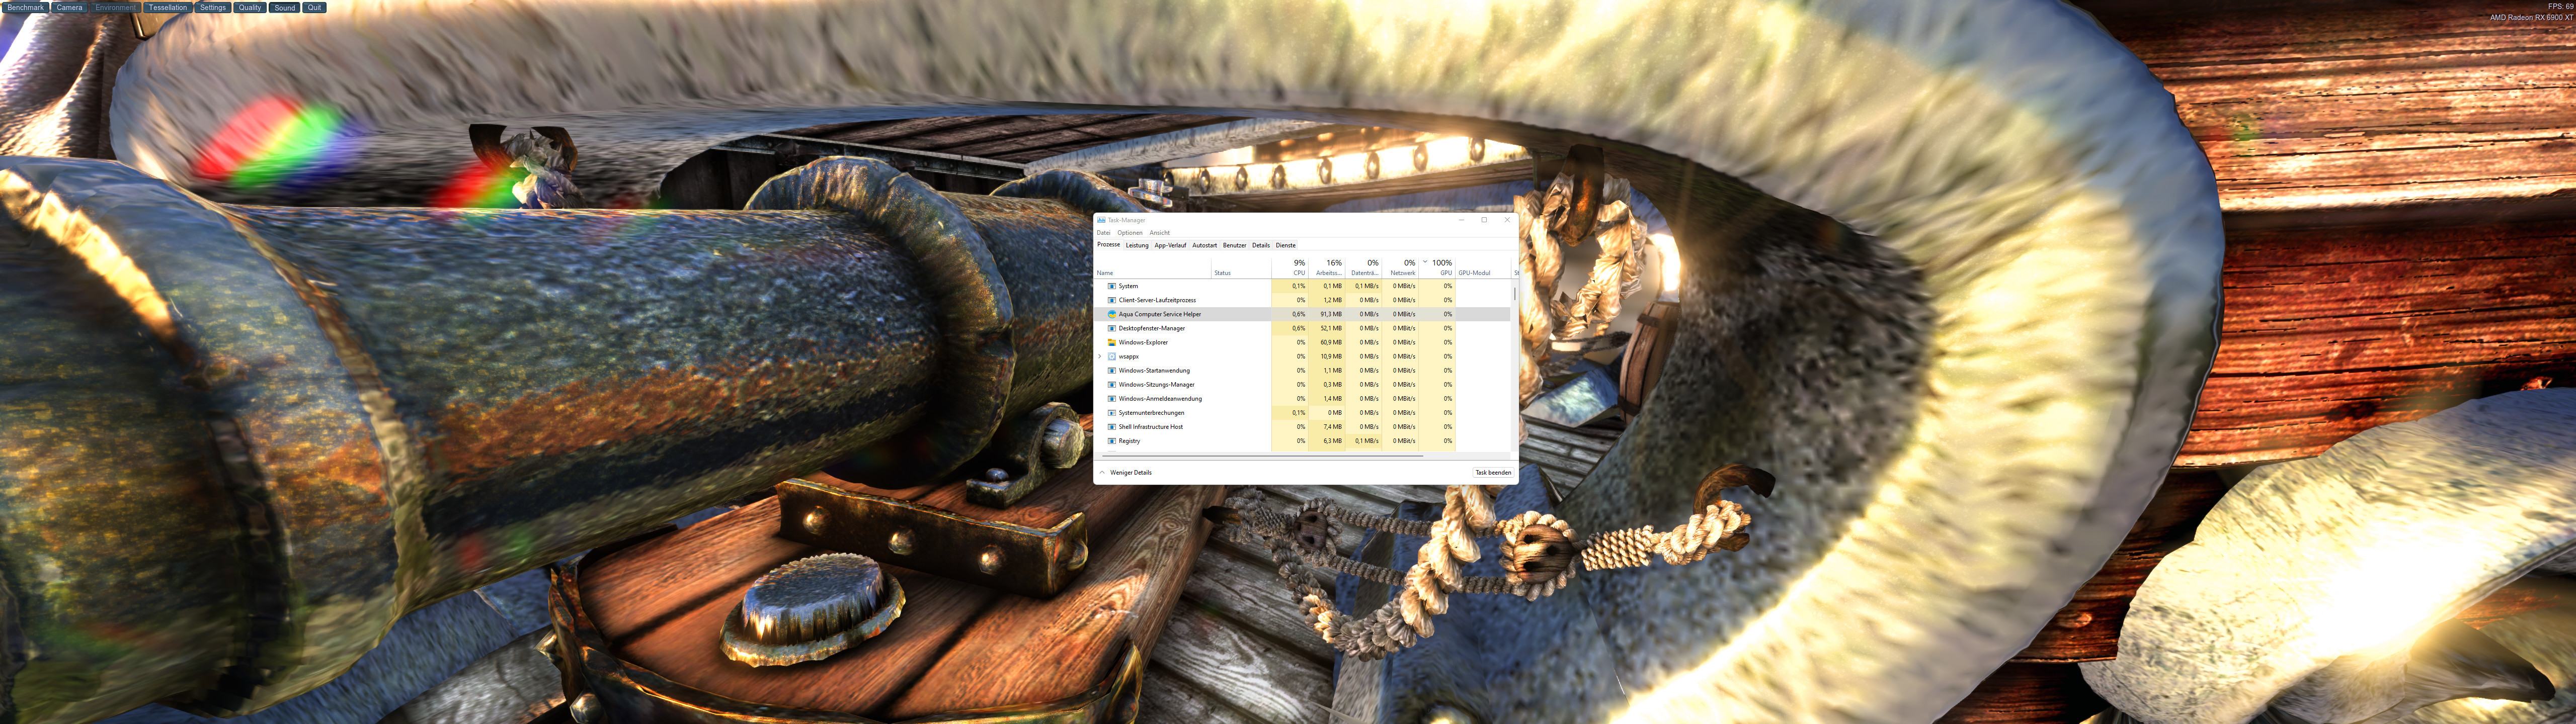The image size is (2576, 724).
Task: Open the Benchmark menu in Heaven
Action: pyautogui.click(x=25, y=7)
